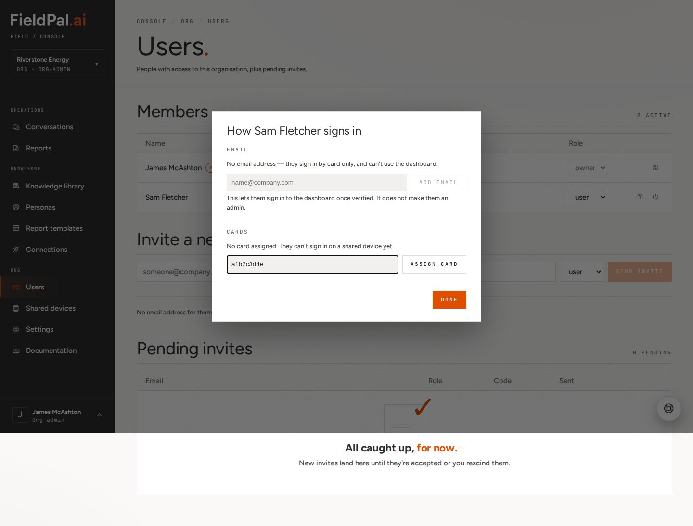Click the ADD EMAIL button in the dialog
Viewport: 693px width, 526px height.
click(x=438, y=183)
